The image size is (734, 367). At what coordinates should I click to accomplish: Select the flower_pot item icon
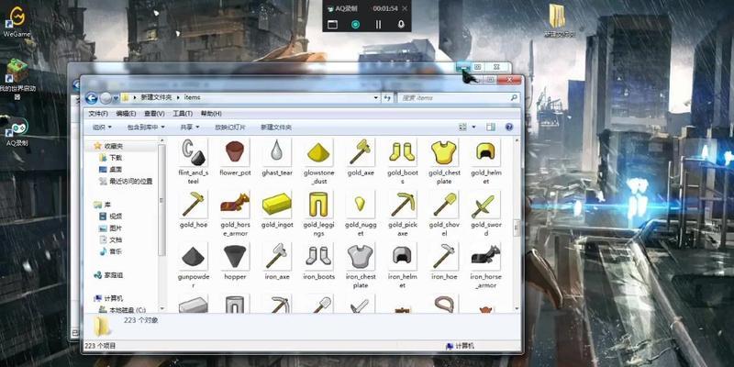pos(235,152)
